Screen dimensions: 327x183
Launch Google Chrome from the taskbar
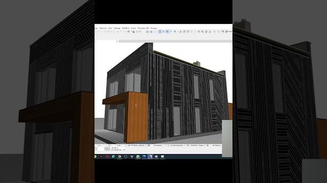click(120, 157)
